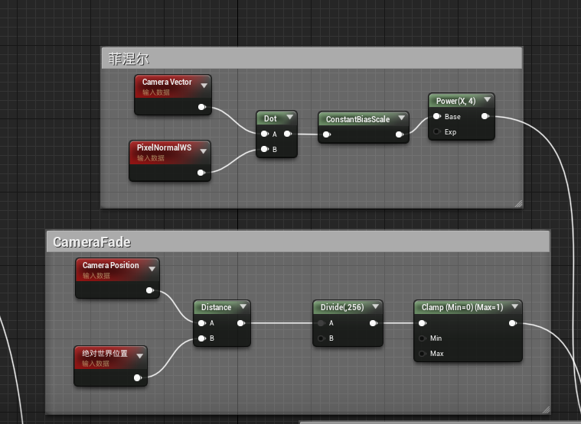Click 绝对世界位置 output pin
The image size is (581, 424).
click(138, 378)
